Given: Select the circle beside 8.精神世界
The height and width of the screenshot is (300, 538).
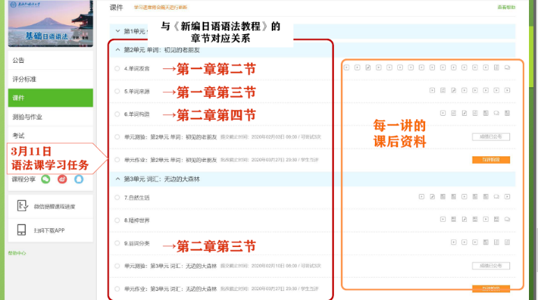Looking at the screenshot, I should [x=117, y=220].
